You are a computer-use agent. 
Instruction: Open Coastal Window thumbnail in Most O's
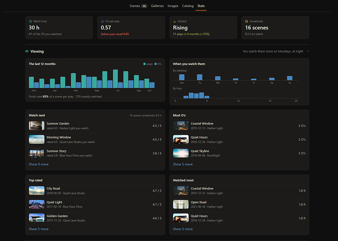tap(181, 126)
